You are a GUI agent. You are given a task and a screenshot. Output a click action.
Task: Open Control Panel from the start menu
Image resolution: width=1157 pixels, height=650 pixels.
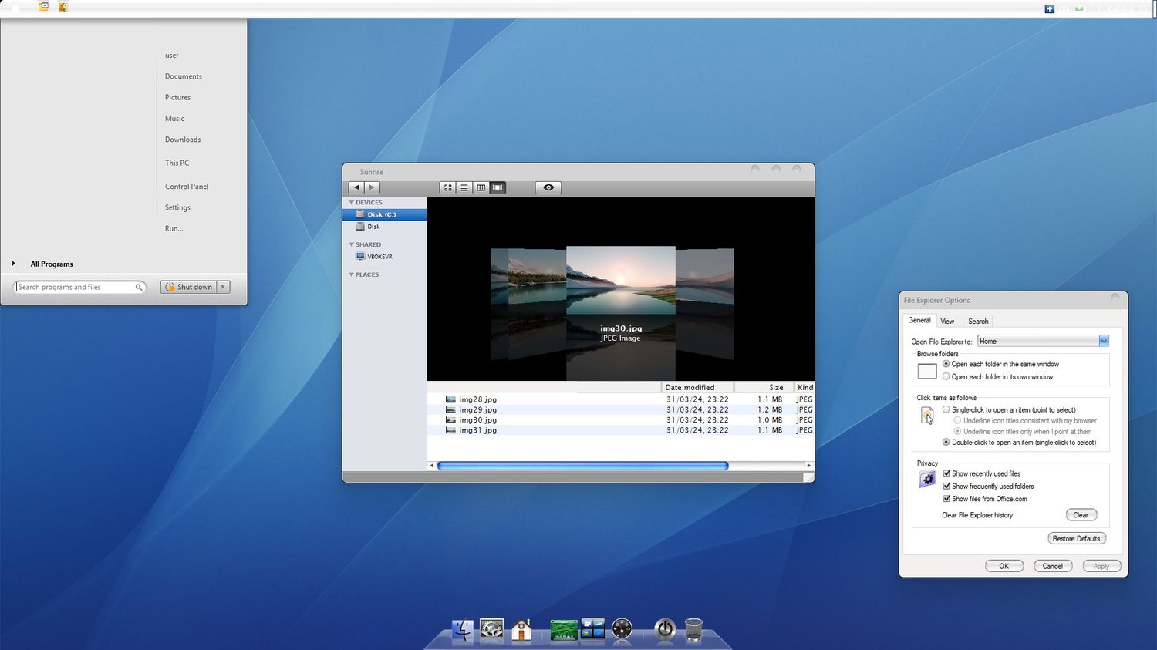(187, 187)
